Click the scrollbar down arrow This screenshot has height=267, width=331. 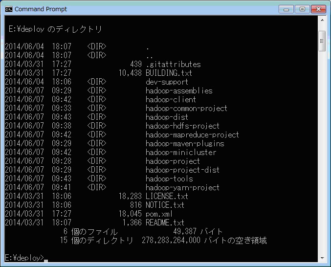322,258
